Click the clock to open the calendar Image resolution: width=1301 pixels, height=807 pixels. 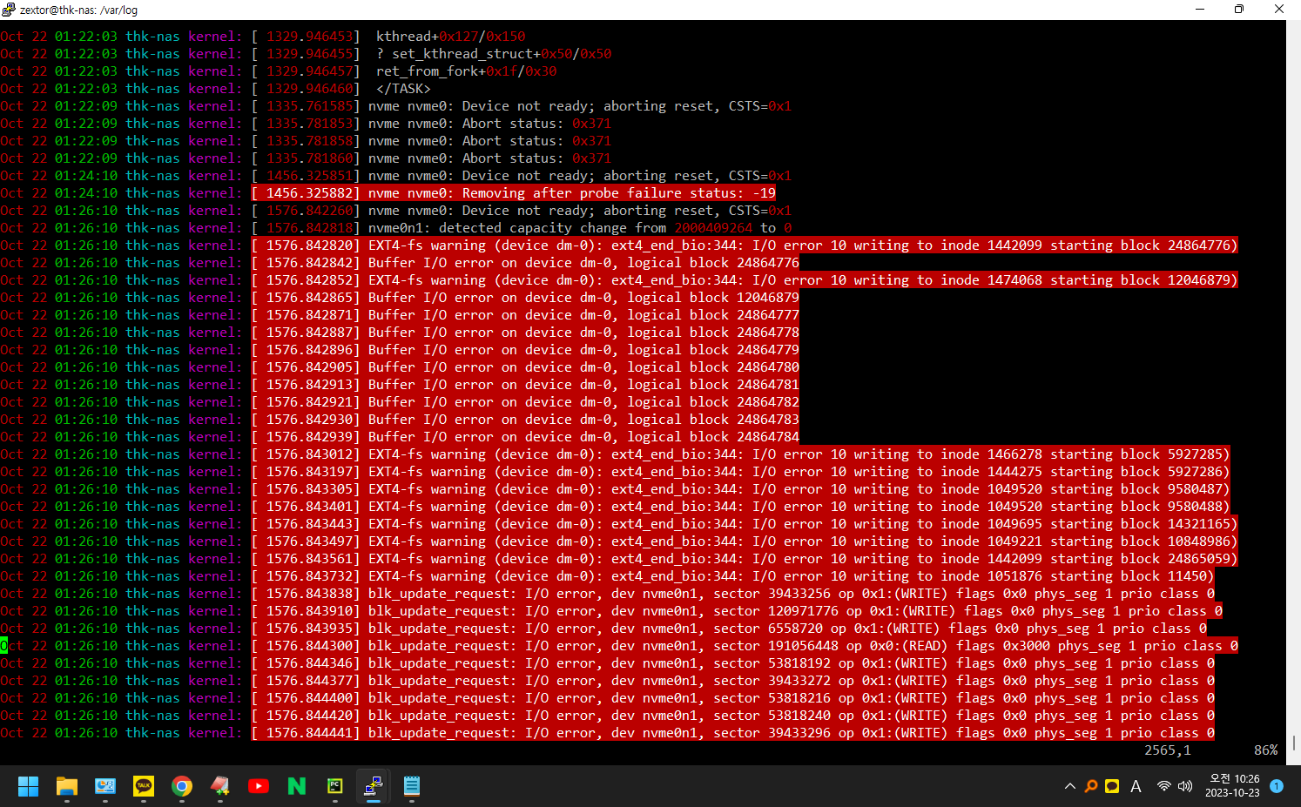pos(1232,786)
